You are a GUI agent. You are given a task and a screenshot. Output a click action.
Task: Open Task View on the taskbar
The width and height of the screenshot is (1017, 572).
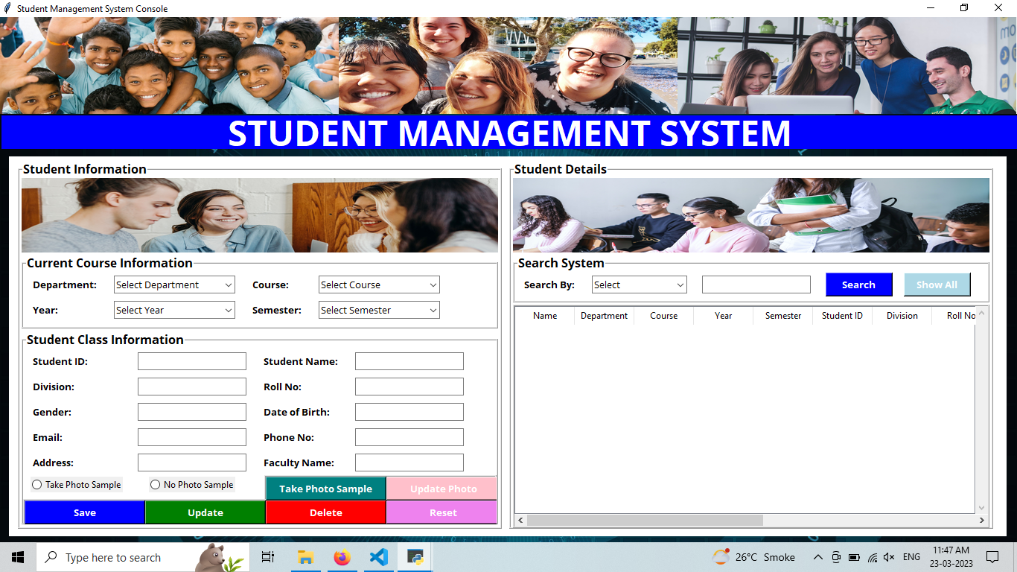pos(268,557)
